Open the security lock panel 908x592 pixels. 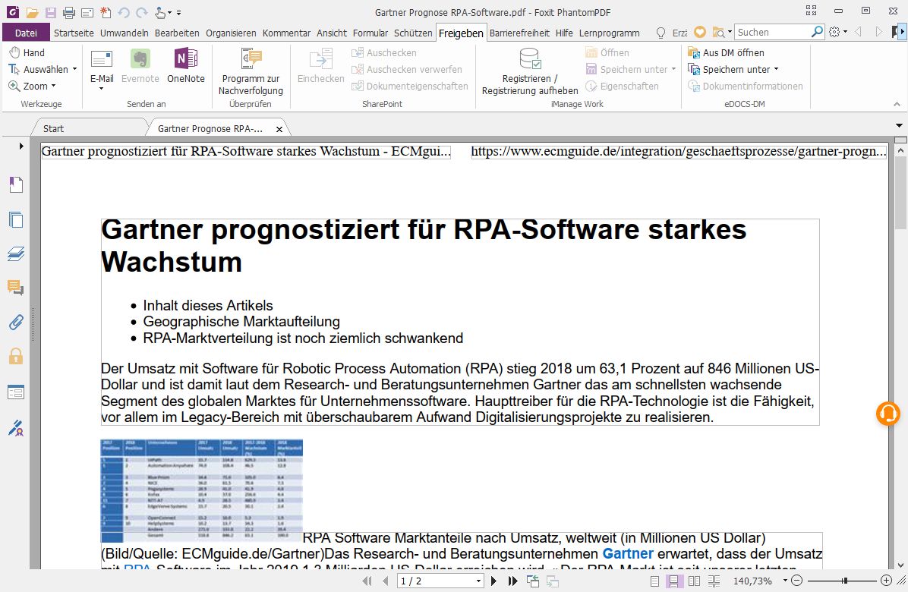(16, 356)
